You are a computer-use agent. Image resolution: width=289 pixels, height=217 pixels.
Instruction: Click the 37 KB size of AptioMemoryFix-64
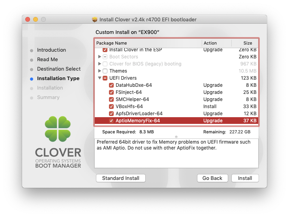click(250, 121)
